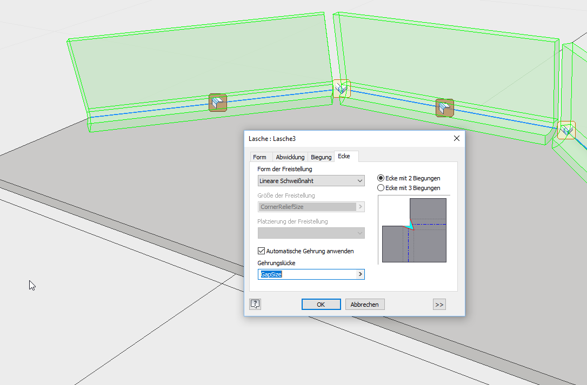The image size is (587, 385).
Task: Confirm with the OK button
Action: pos(321,305)
